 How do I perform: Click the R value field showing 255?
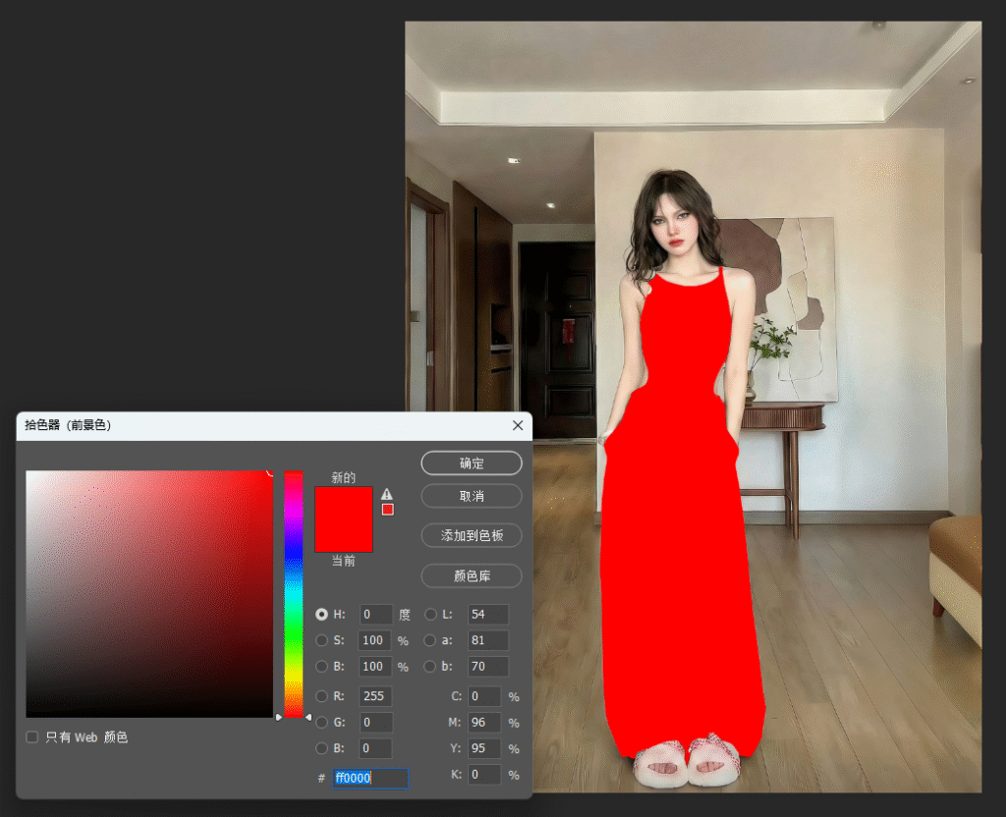[375, 696]
